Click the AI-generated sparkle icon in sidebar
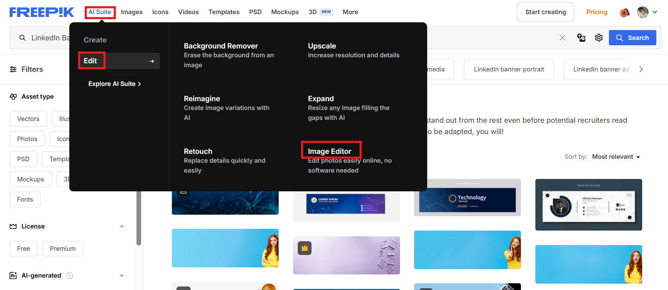This screenshot has width=668, height=290. click(x=13, y=275)
